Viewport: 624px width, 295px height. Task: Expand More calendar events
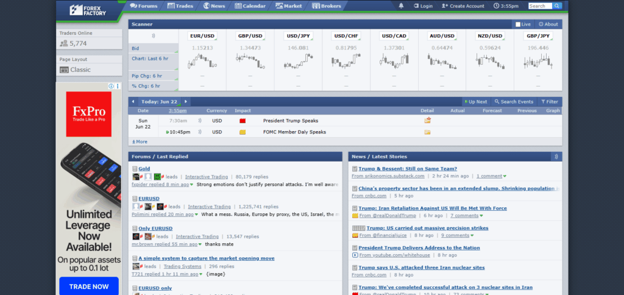(x=140, y=142)
